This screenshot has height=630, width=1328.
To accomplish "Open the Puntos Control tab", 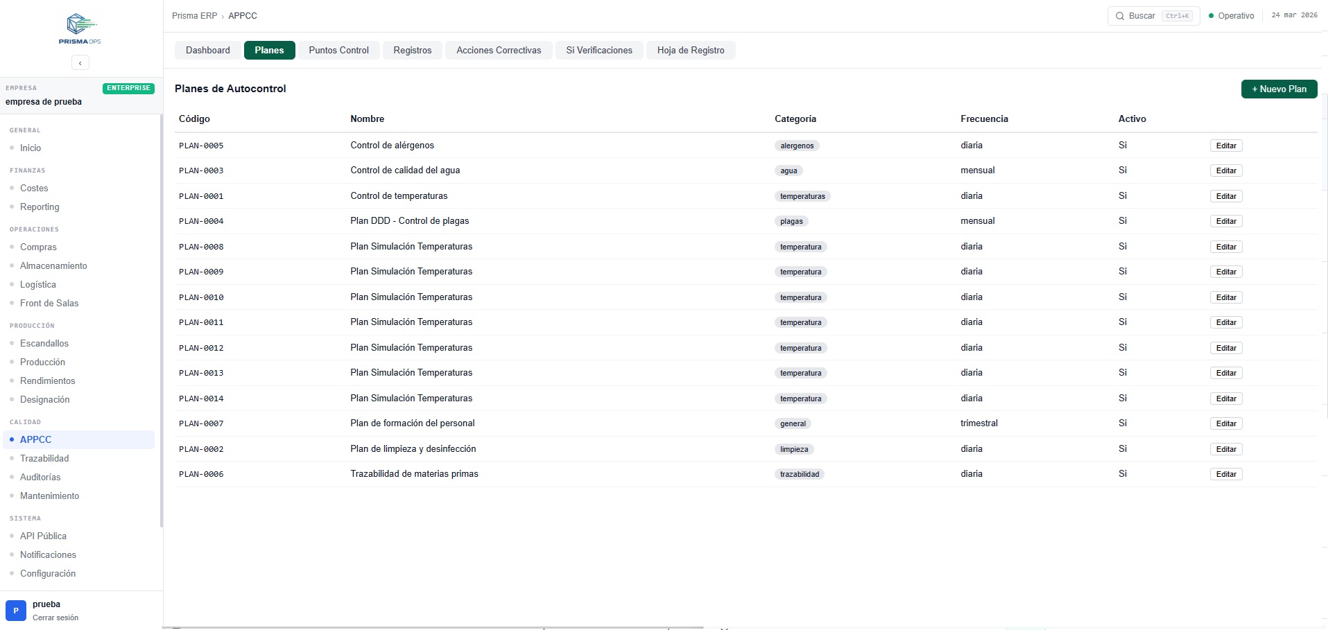I will click(x=338, y=51).
